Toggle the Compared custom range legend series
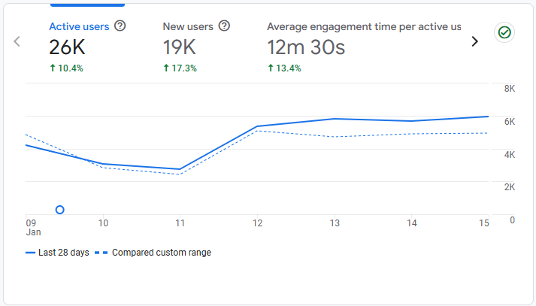This screenshot has height=306, width=536. point(155,253)
